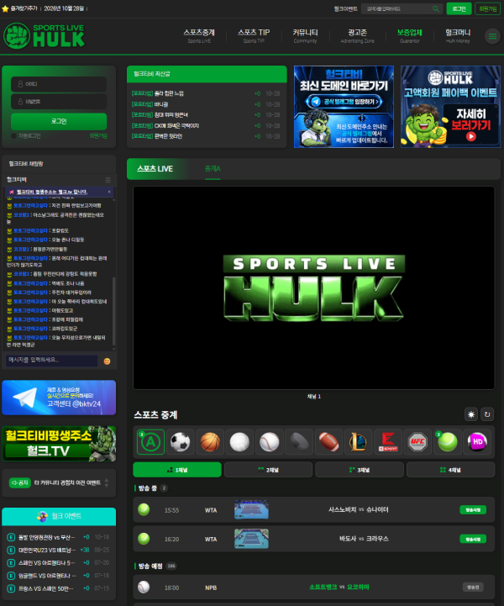Viewport: 504px width, 606px height.
Task: Open the emoji picker in chat
Action: point(107,361)
